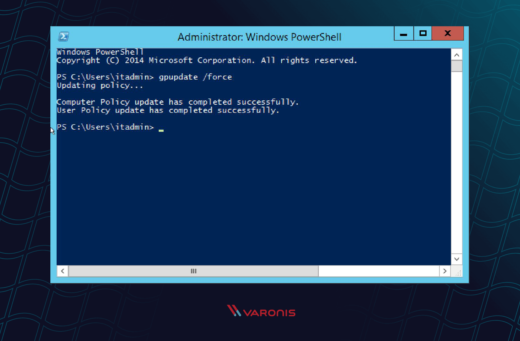
Task: Maximize the PowerShell window
Action: [x=422, y=33]
